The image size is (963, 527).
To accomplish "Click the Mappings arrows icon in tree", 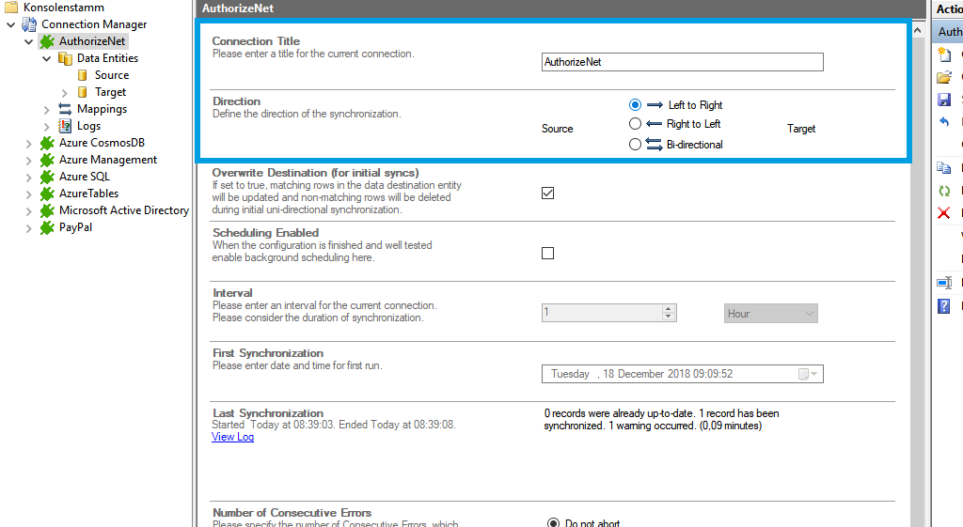I will pos(65,109).
